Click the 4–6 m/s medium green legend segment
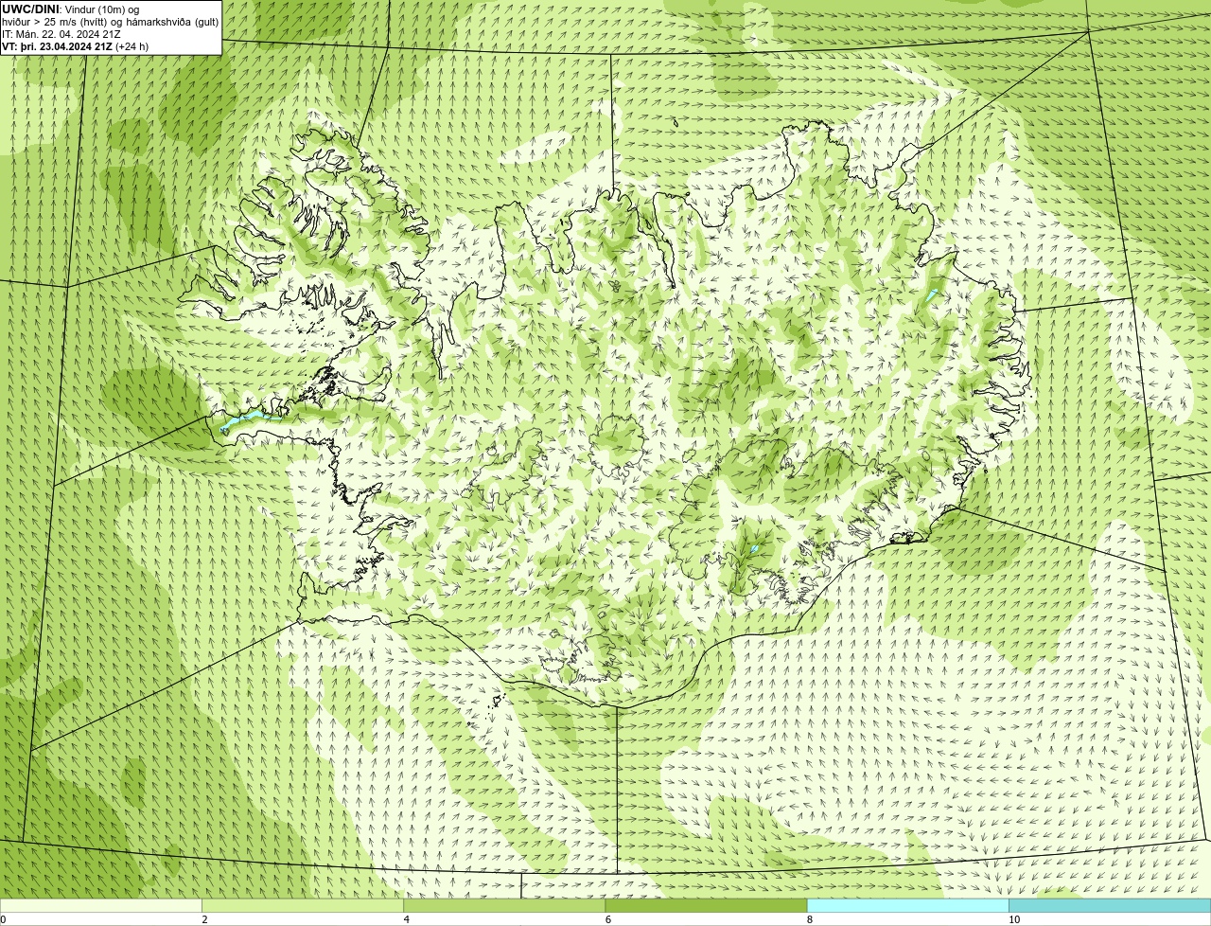 504,906
